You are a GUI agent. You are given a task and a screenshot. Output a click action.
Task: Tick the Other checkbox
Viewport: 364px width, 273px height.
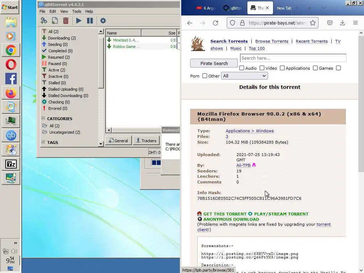204,76
